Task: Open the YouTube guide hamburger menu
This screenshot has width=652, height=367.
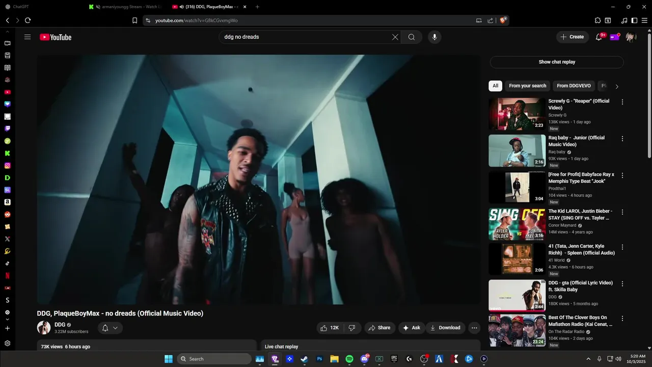Action: coord(28,37)
